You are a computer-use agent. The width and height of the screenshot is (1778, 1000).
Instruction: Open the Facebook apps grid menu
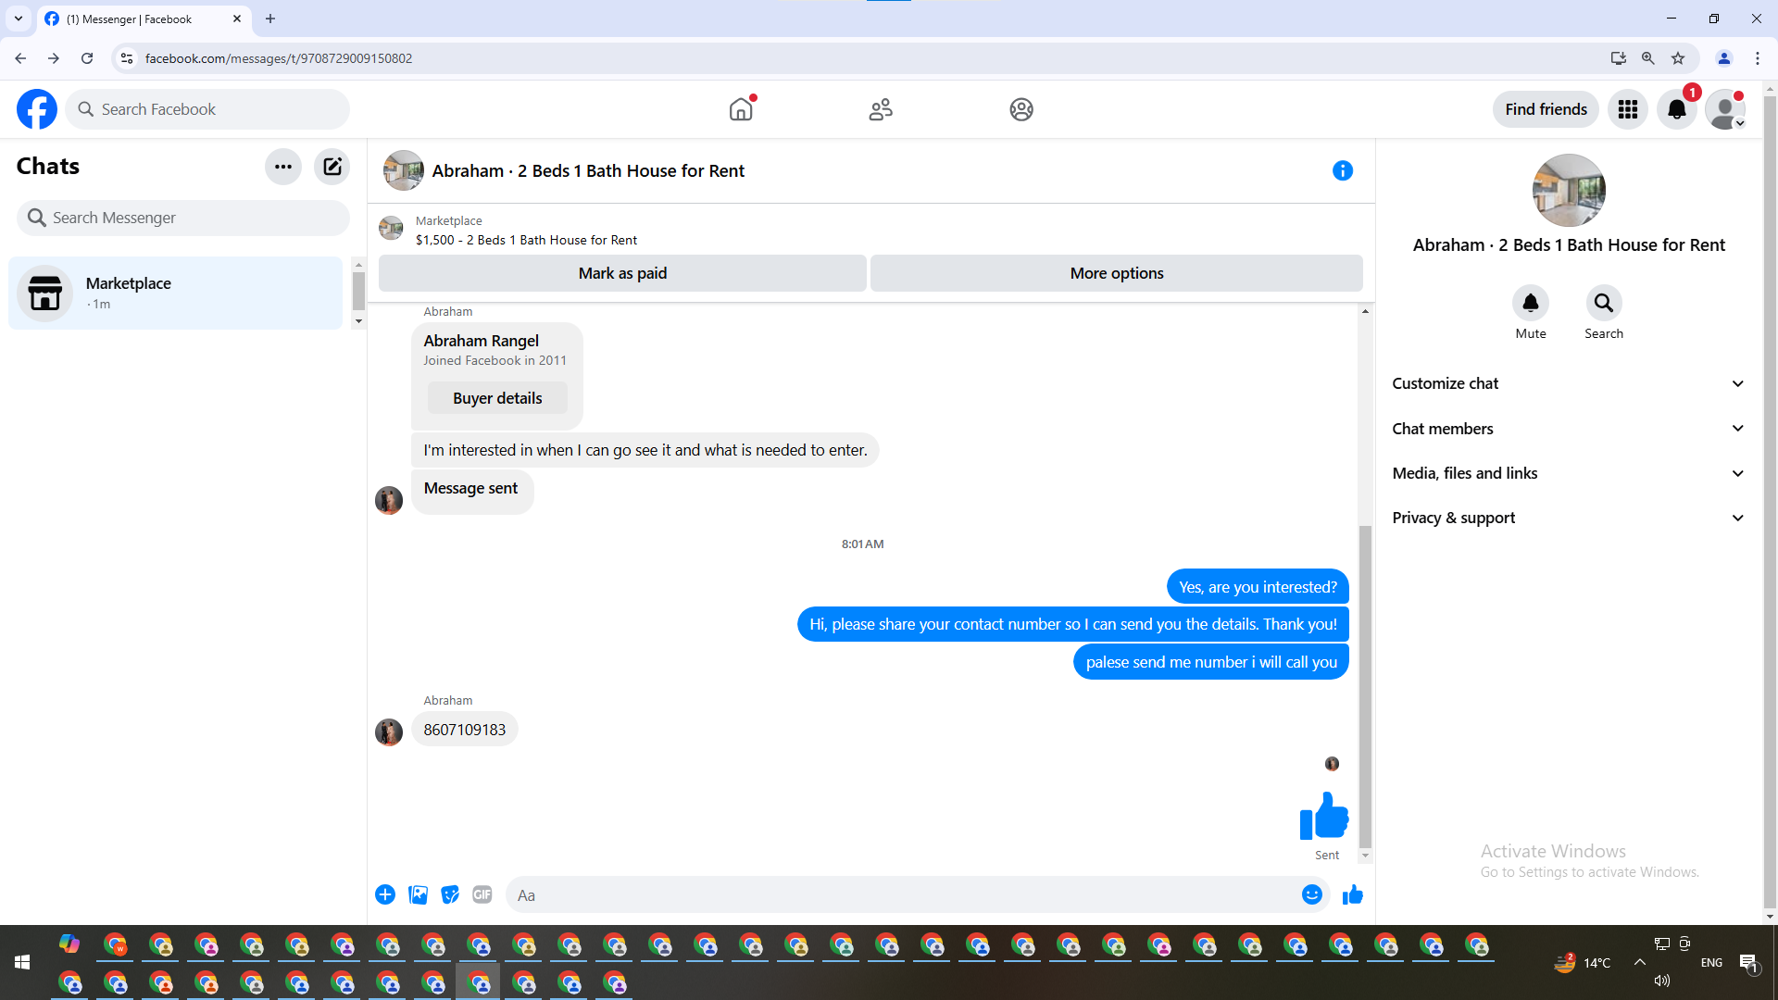pos(1628,109)
